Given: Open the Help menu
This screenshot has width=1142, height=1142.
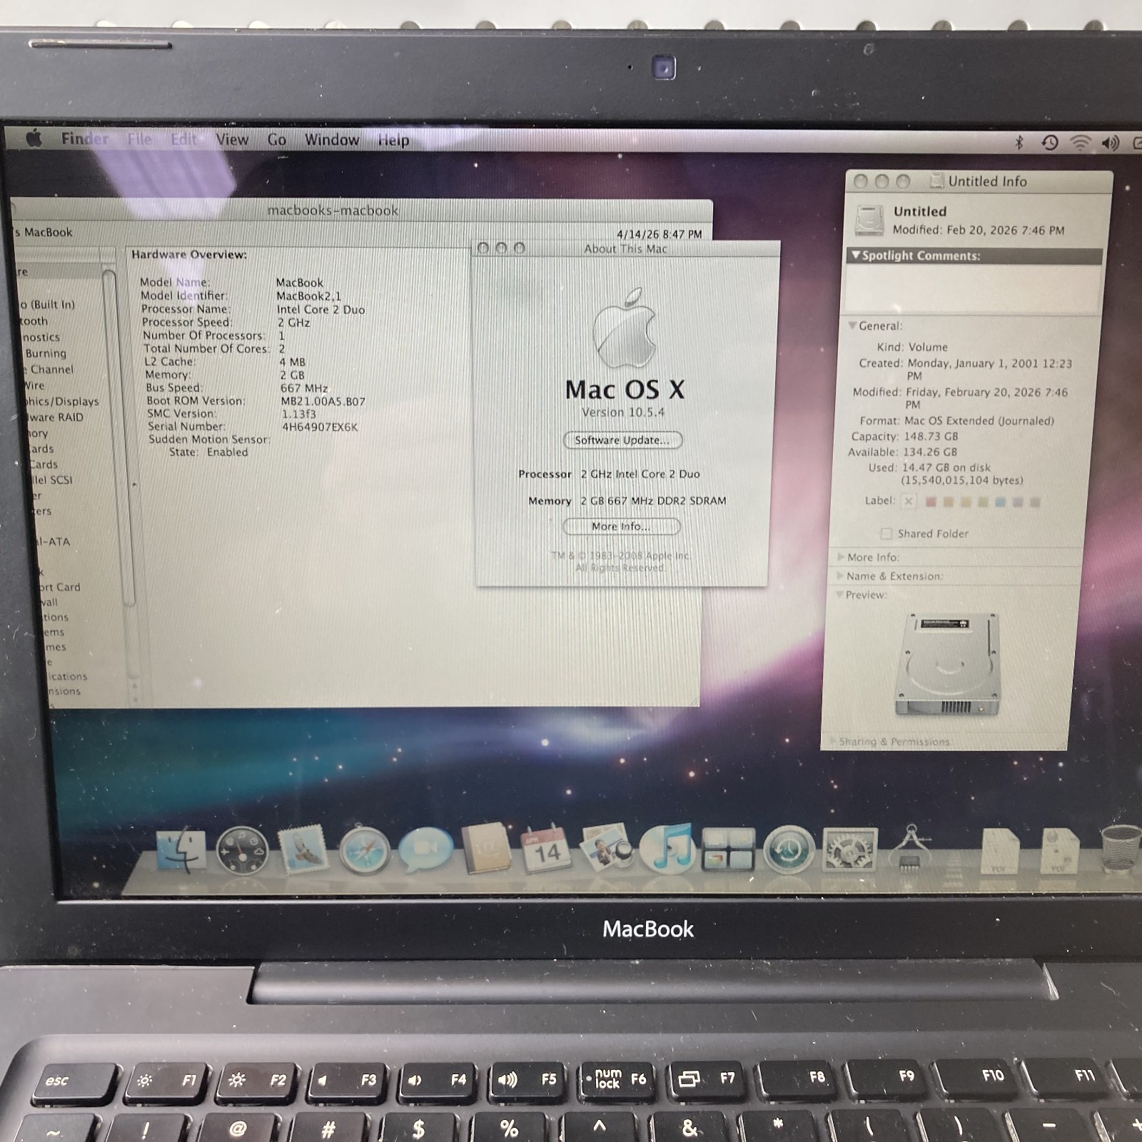Looking at the screenshot, I should (x=393, y=141).
